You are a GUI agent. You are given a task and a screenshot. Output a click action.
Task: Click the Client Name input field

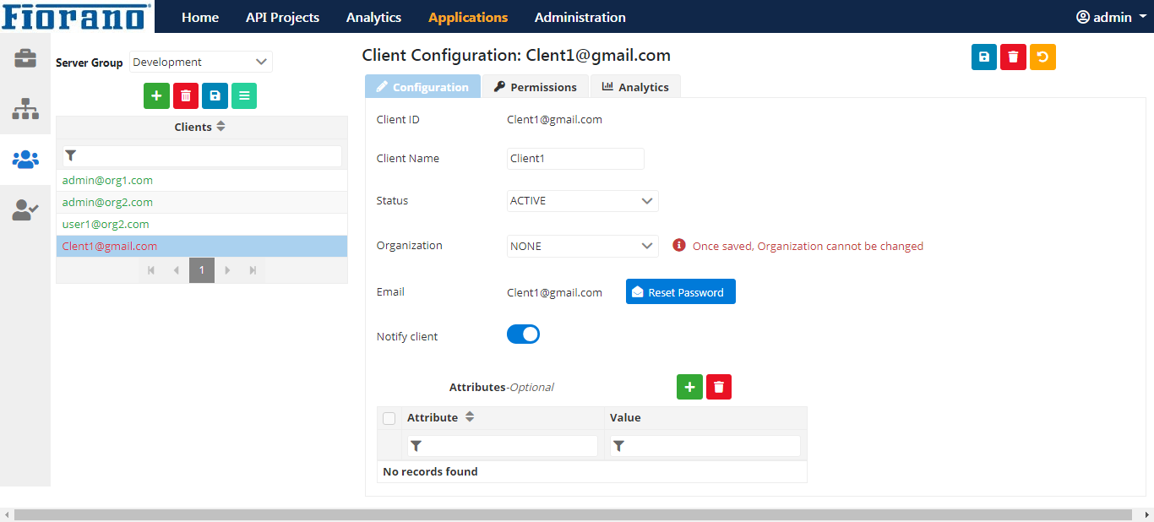coord(575,159)
